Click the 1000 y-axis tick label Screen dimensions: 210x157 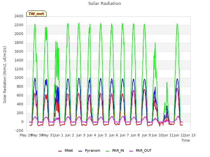tap(19, 78)
